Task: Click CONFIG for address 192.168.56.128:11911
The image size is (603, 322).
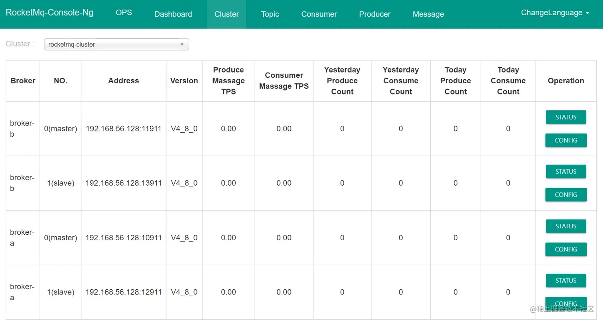Action: tap(566, 140)
